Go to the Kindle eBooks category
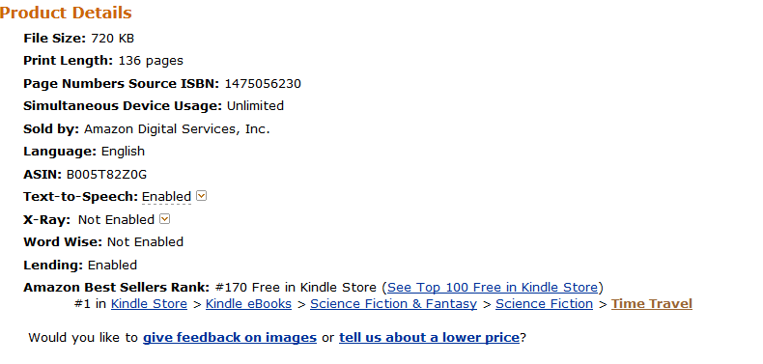This screenshot has height=364, width=763. click(248, 304)
